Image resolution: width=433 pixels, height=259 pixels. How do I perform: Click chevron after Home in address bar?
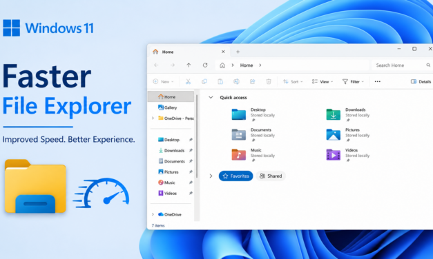(x=260, y=65)
